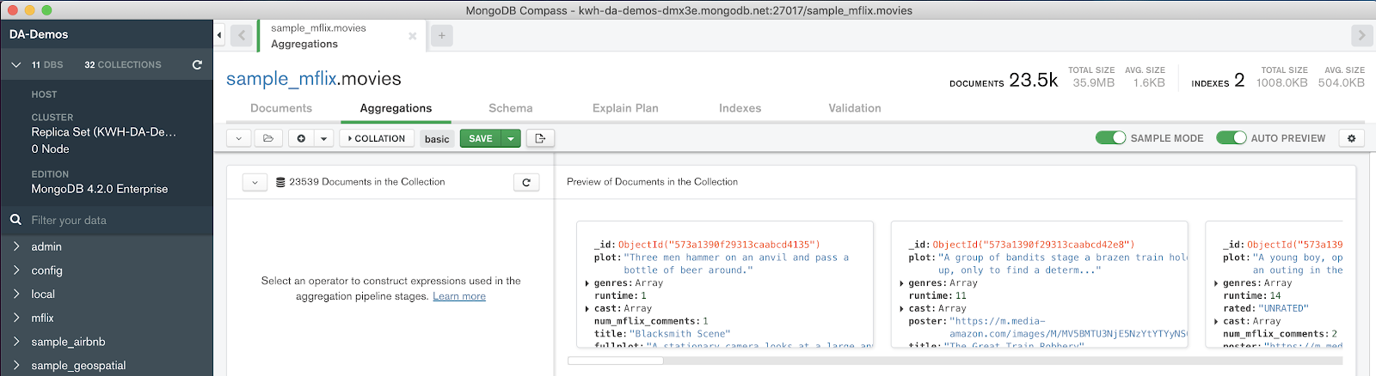The height and width of the screenshot is (376, 1376).
Task: Click the sample_mflix namespace link
Action: point(281,78)
